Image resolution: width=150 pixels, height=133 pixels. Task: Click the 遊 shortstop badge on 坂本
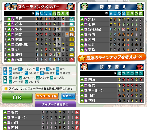click(72, 29)
